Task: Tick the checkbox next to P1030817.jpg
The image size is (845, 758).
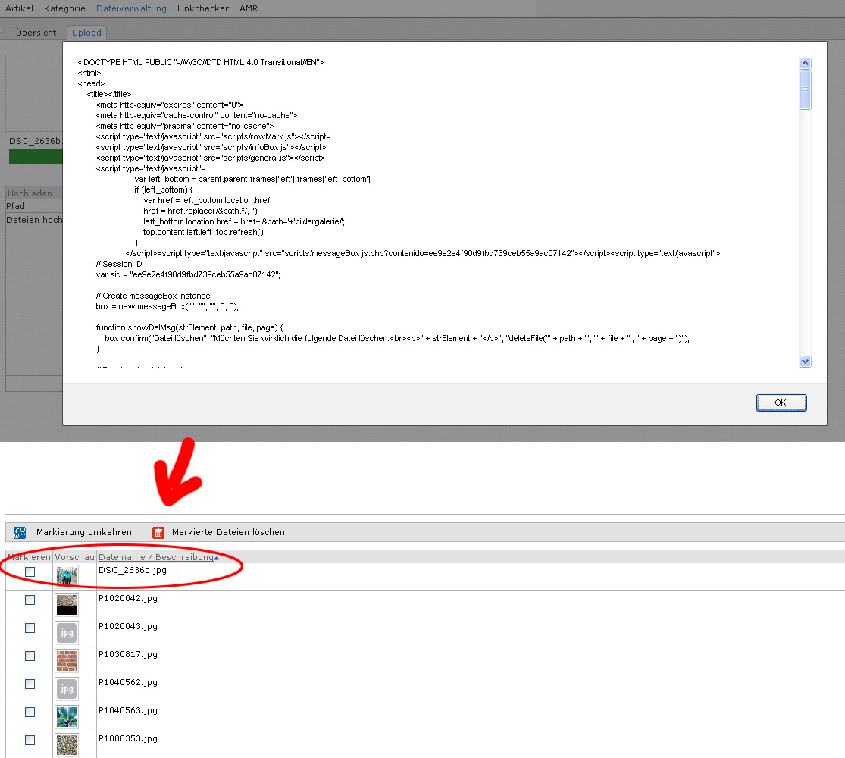Action: (x=30, y=656)
